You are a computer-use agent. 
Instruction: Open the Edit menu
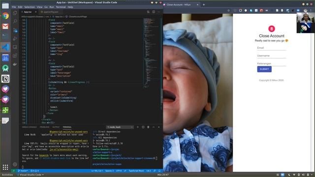coord(20,7)
